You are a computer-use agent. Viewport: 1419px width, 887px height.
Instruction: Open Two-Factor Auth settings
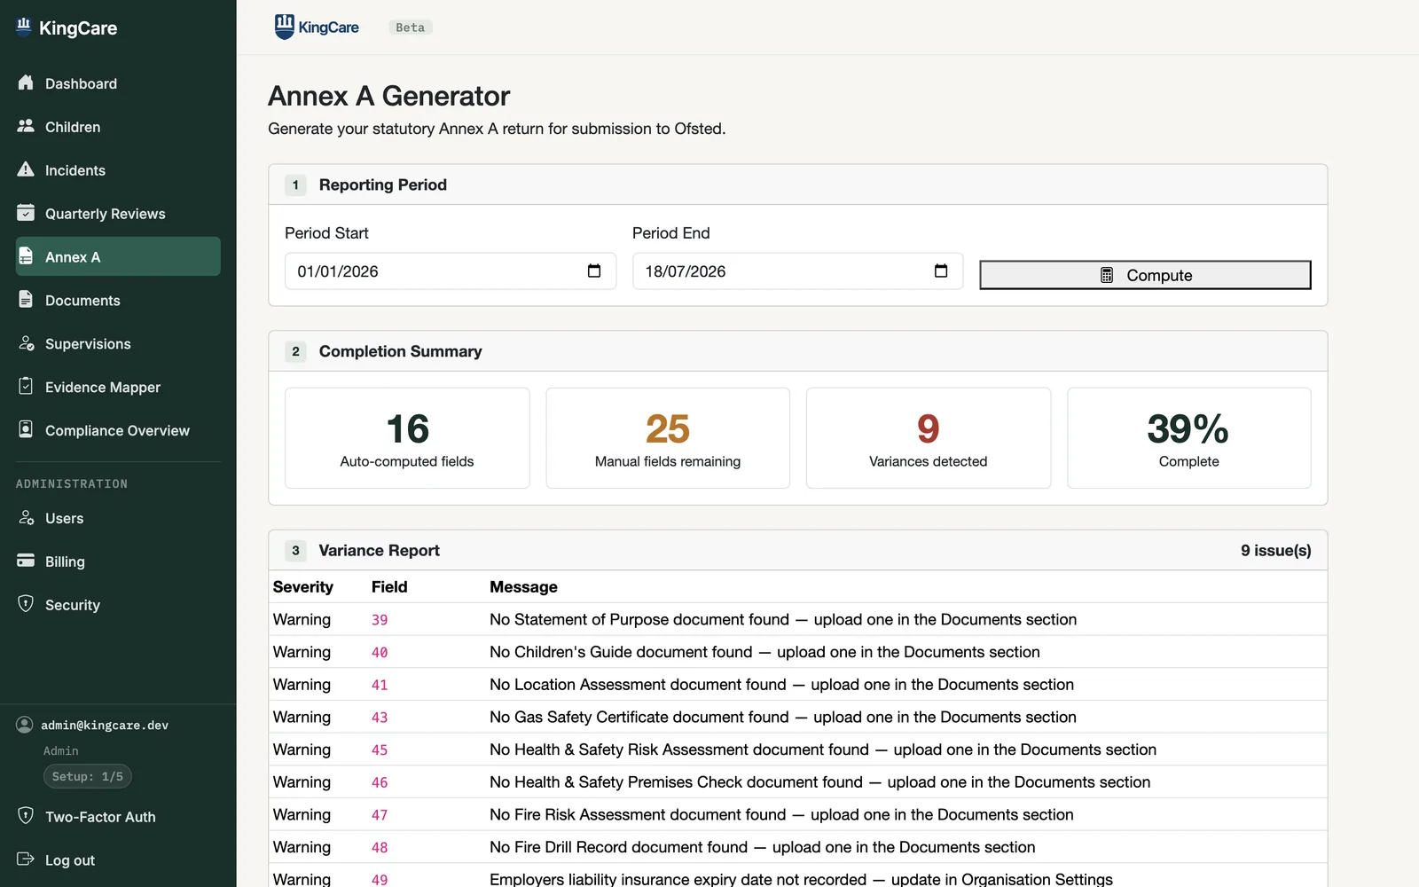118,817
